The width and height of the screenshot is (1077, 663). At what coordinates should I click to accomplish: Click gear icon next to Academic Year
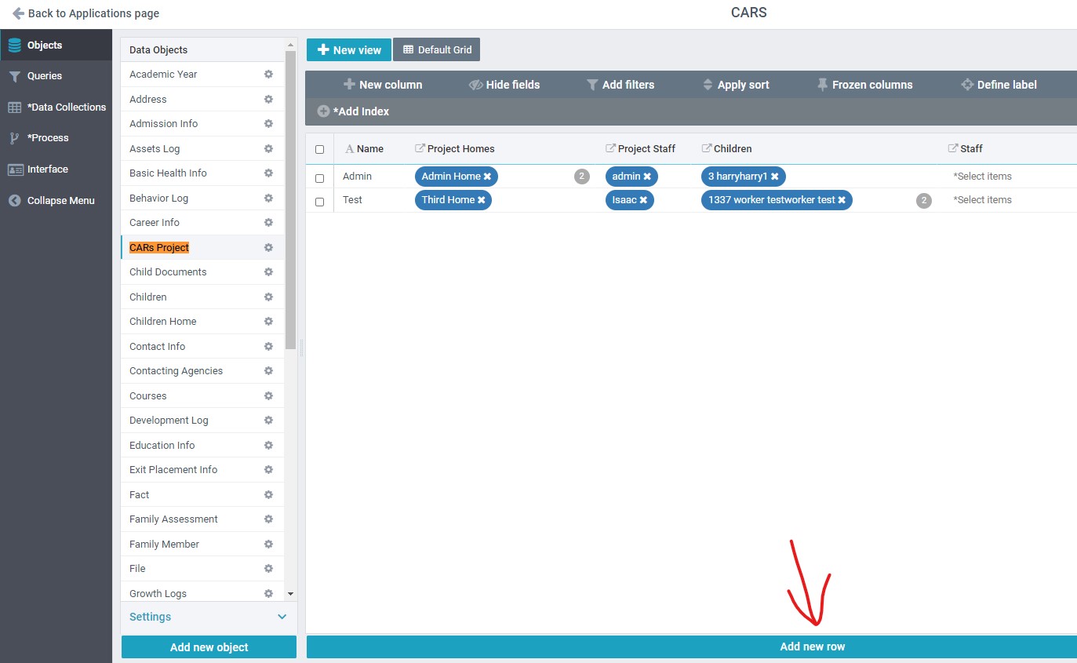point(268,75)
